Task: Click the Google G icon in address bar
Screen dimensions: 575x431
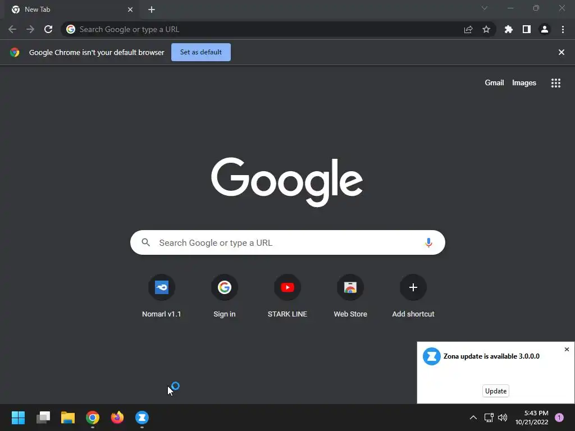Action: 71,29
